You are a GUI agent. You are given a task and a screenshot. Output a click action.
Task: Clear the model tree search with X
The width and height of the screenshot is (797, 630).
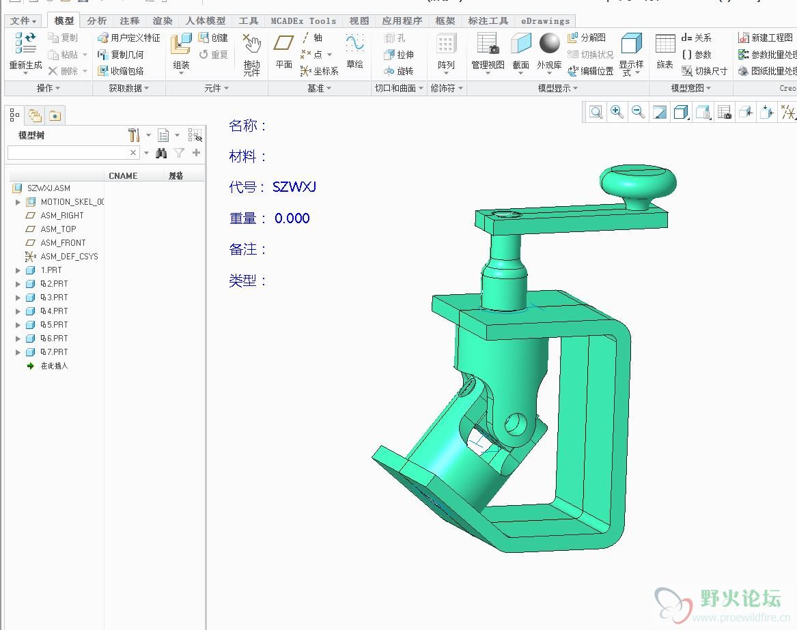[x=132, y=153]
